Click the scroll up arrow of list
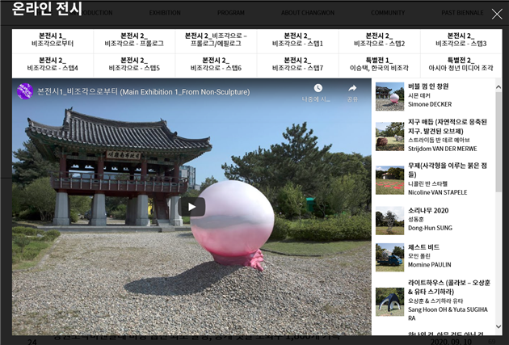The image size is (509, 345). click(x=498, y=87)
